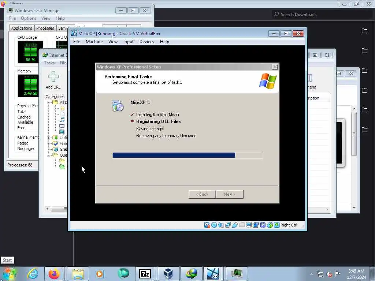Collapse the All Downloads category tree node
The height and width of the screenshot is (281, 375).
tap(49, 102)
